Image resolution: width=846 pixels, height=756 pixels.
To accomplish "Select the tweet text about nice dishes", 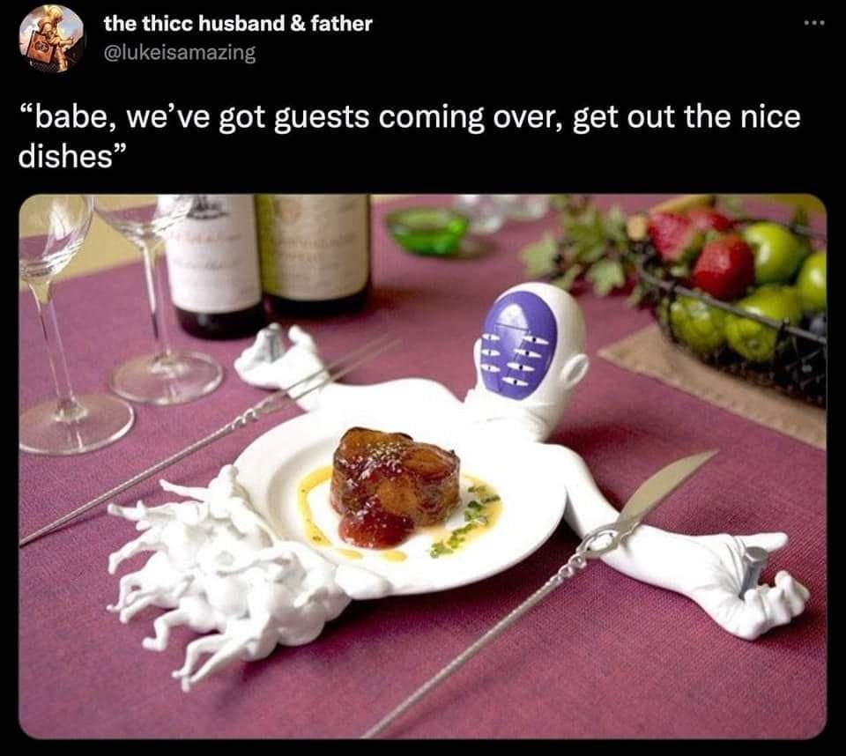I will [x=410, y=137].
